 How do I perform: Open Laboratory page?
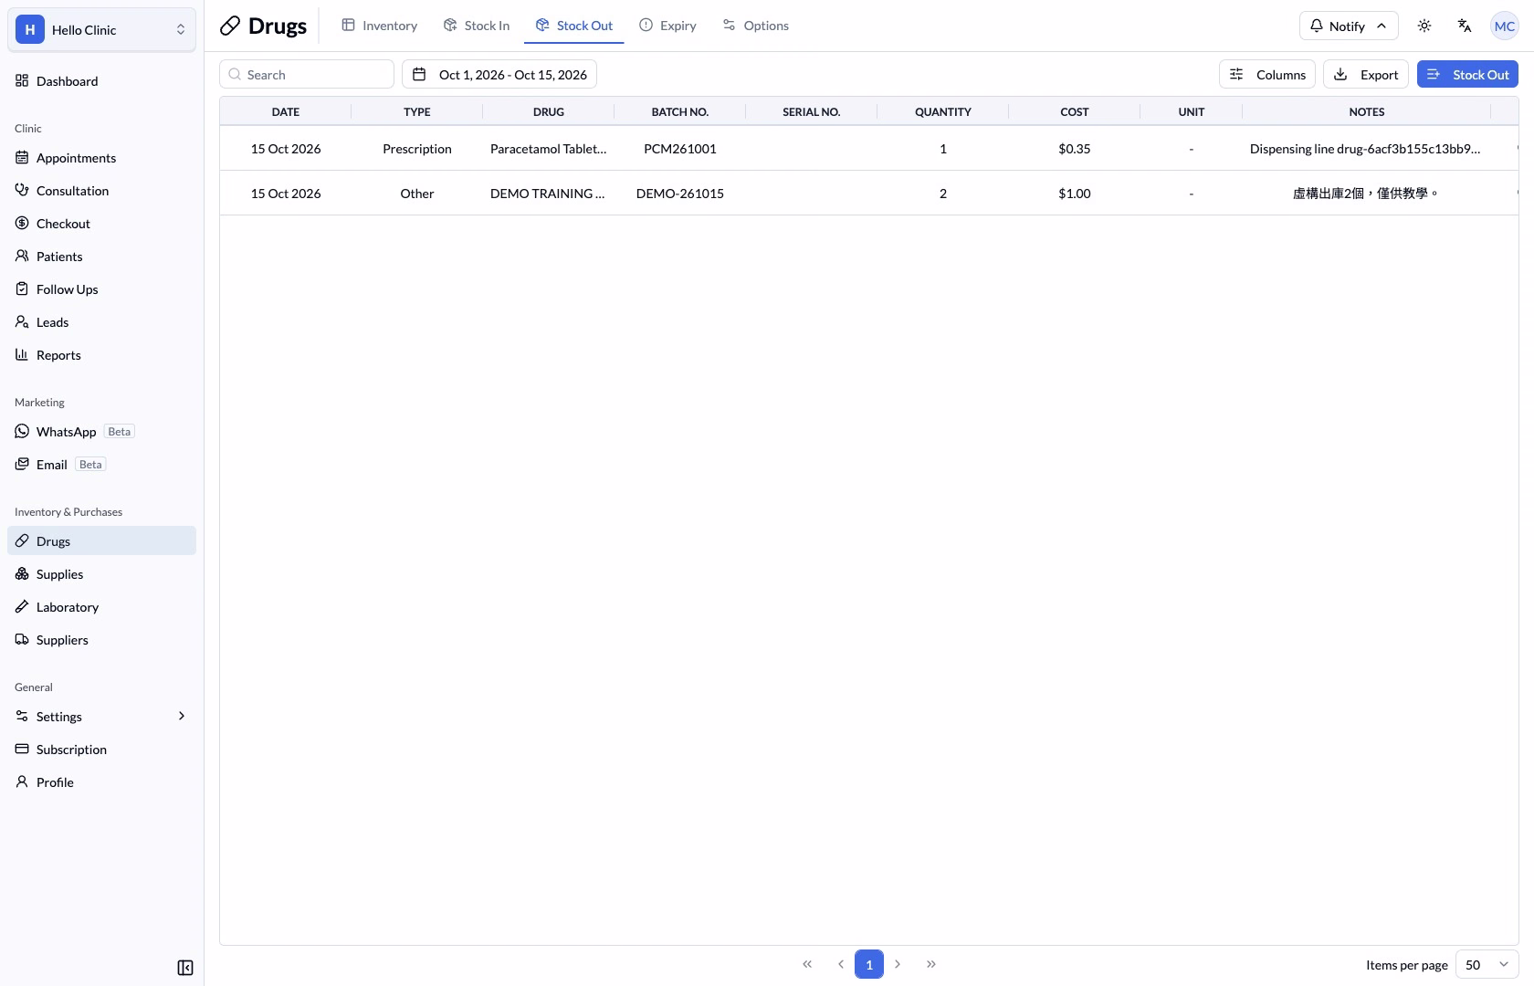click(101, 607)
